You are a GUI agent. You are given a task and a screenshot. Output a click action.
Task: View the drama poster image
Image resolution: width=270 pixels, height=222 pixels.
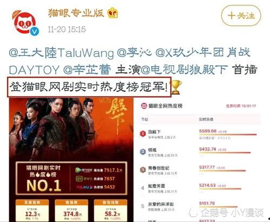(x=71, y=160)
